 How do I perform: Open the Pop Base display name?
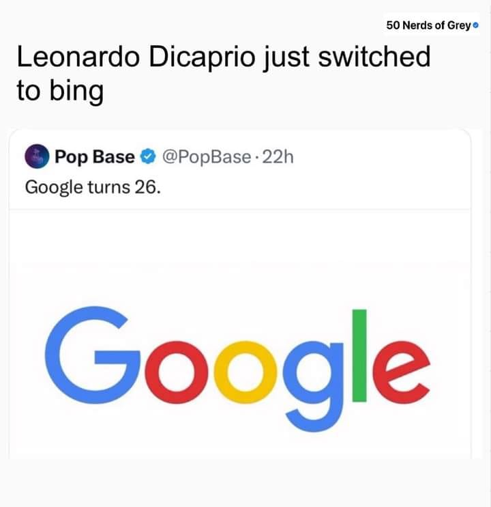click(x=95, y=157)
